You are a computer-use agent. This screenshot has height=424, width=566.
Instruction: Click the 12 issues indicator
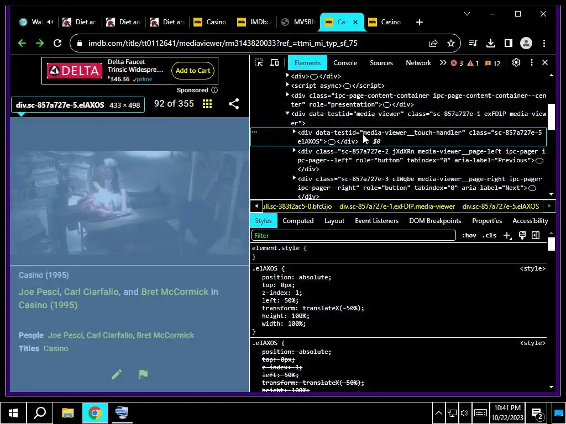click(x=492, y=63)
